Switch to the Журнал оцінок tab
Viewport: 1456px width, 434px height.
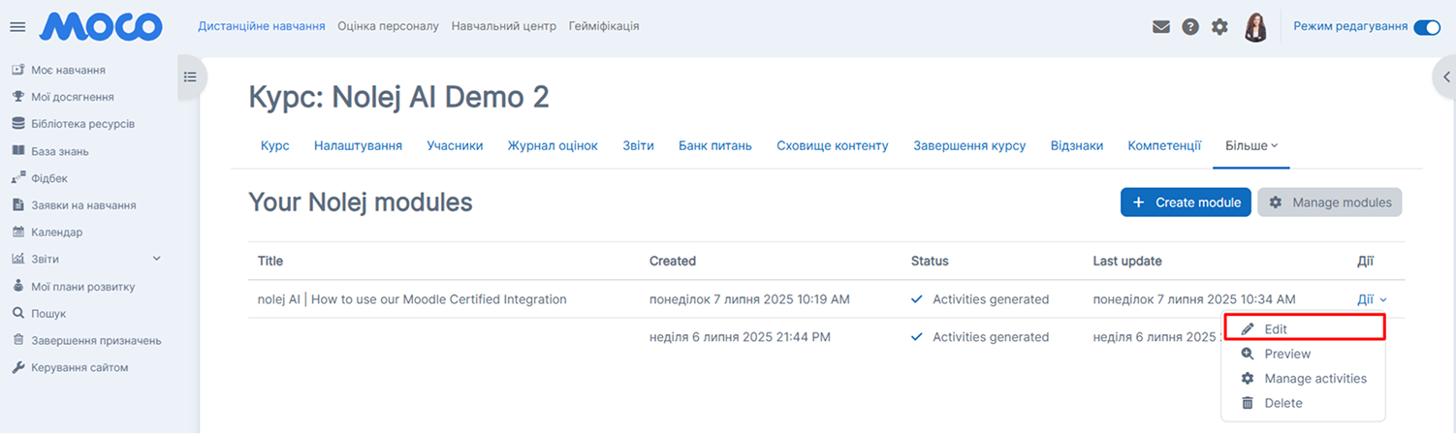(553, 146)
